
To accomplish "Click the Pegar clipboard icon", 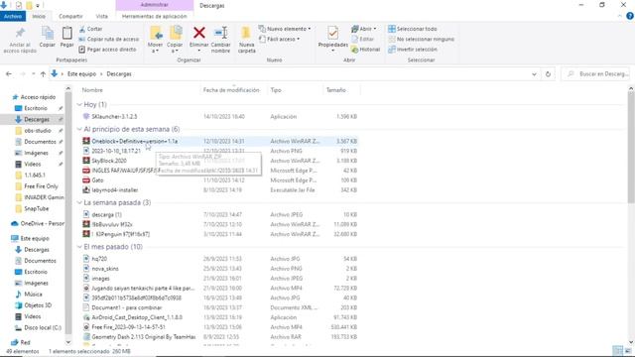I will pos(66,38).
